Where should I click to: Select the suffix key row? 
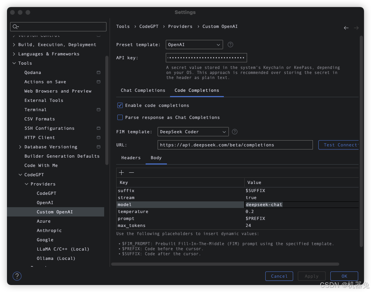pos(180,191)
